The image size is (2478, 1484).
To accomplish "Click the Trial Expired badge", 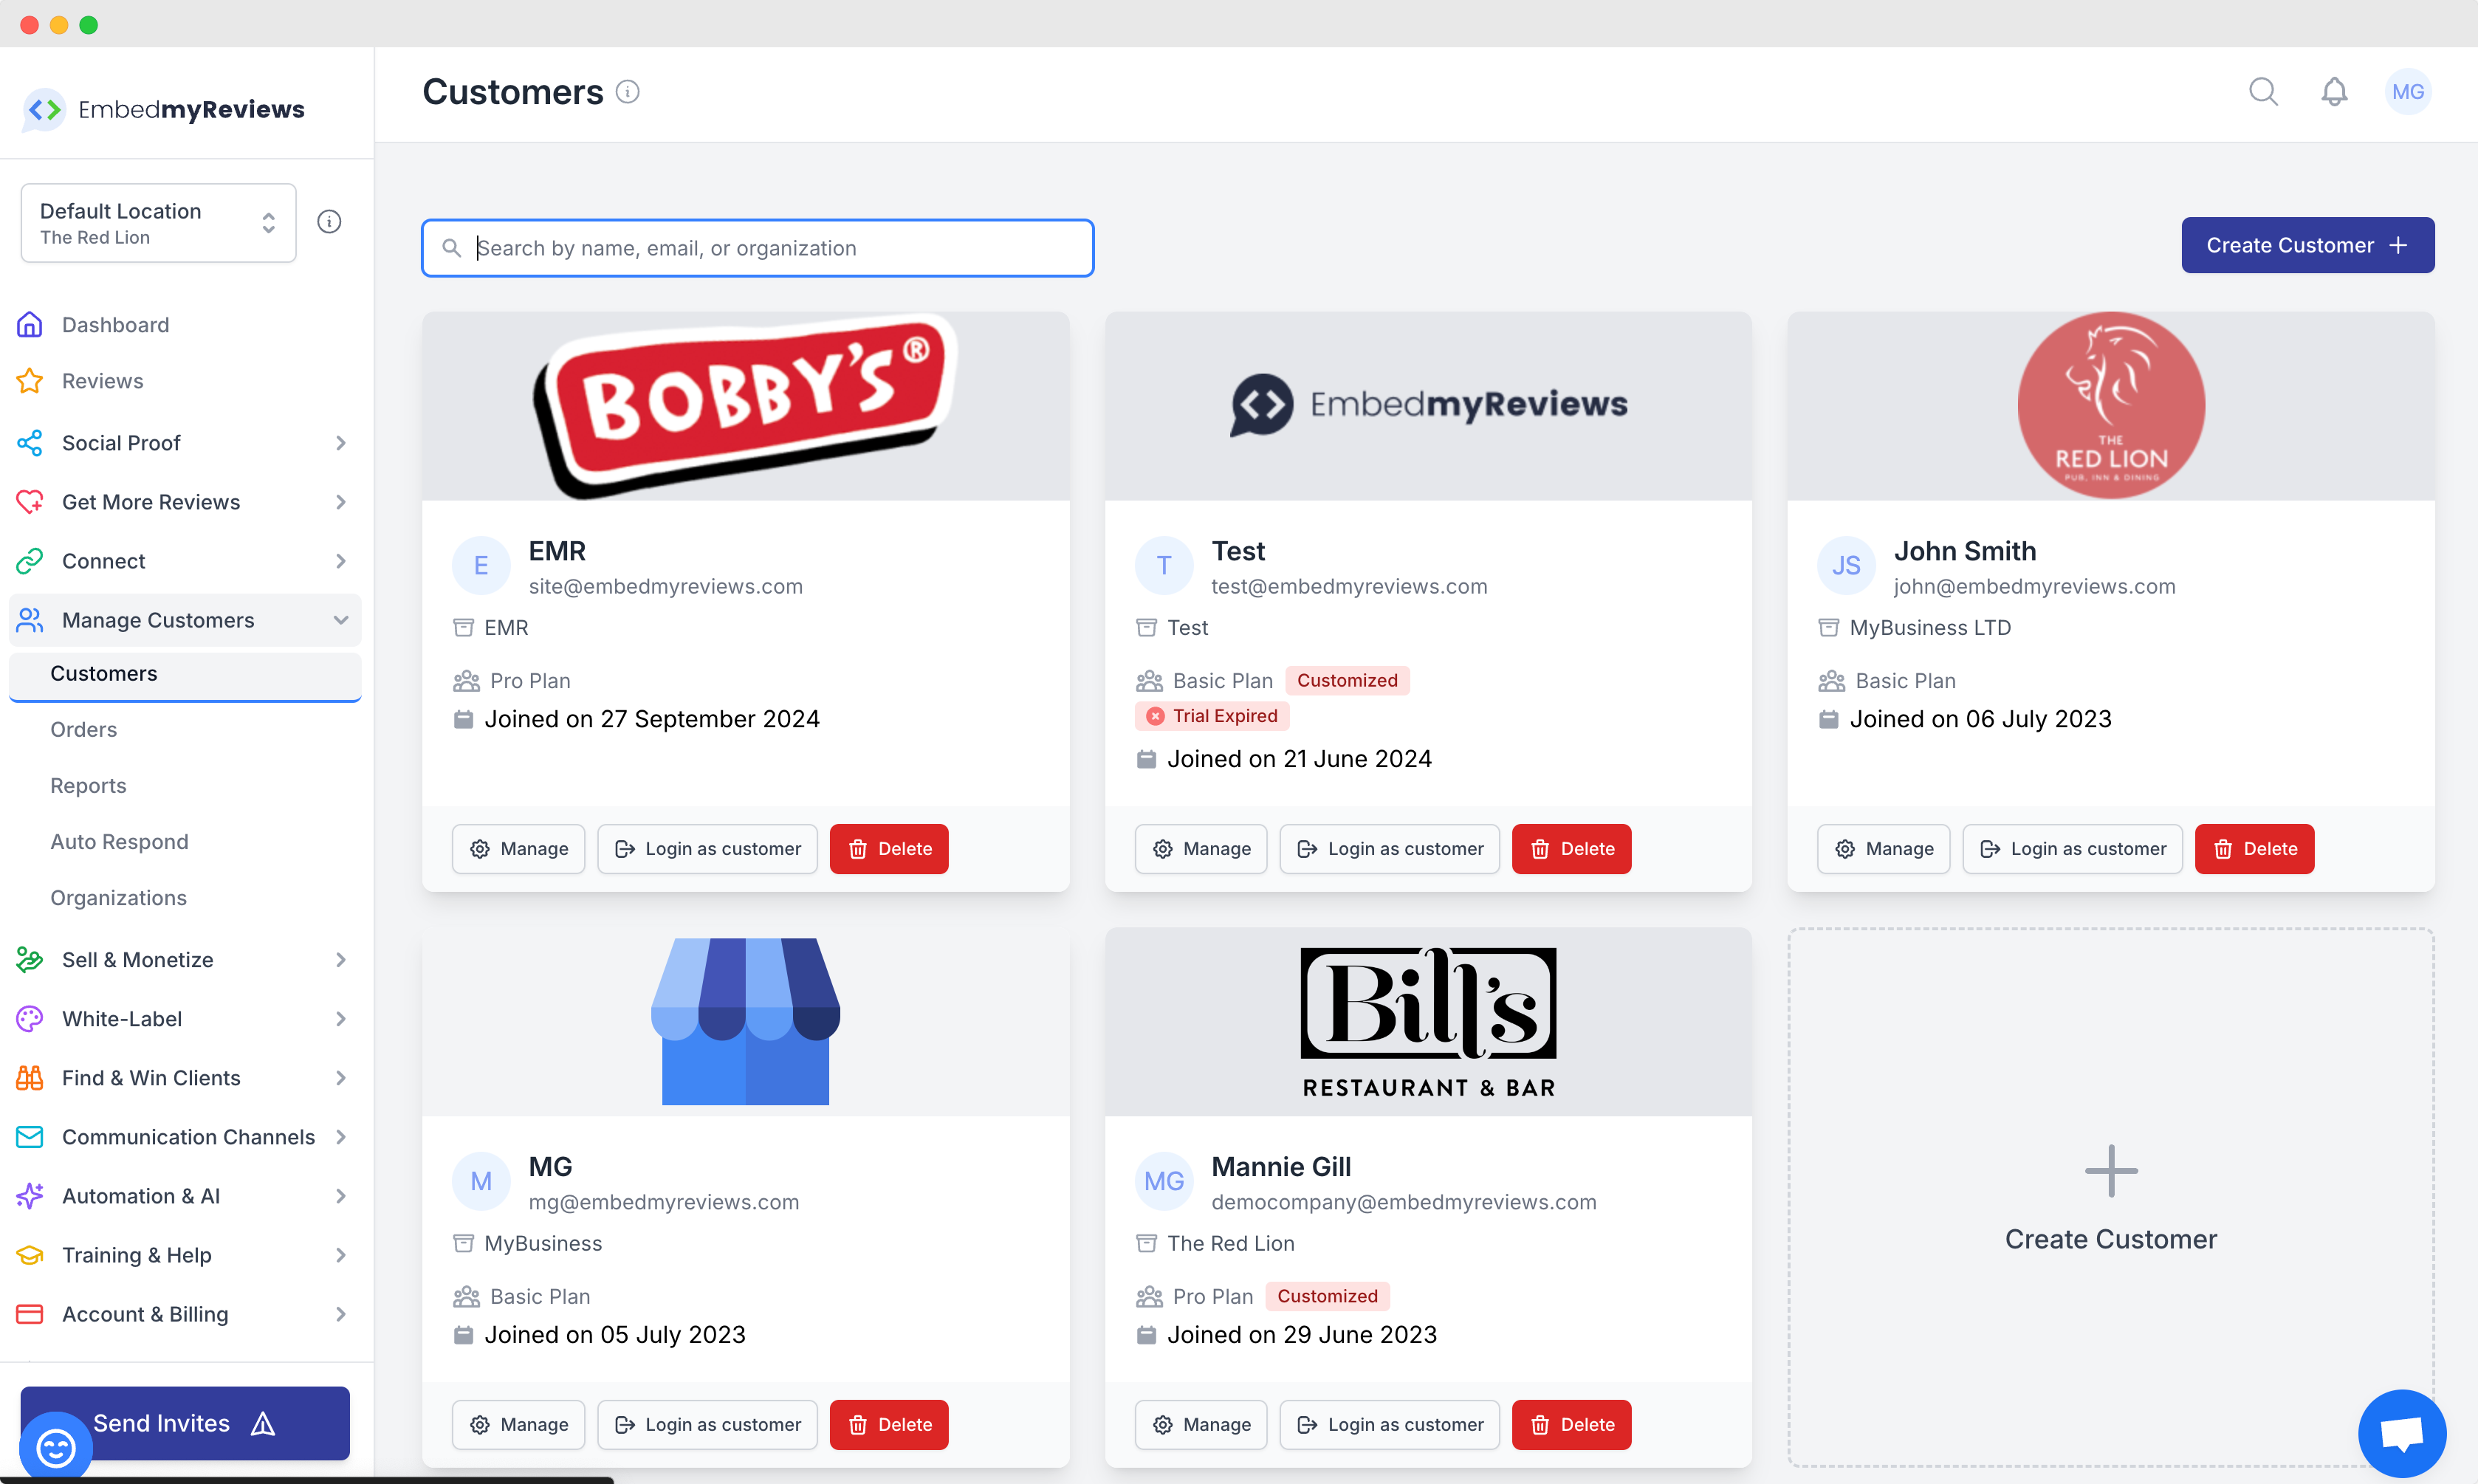I will tap(1212, 716).
